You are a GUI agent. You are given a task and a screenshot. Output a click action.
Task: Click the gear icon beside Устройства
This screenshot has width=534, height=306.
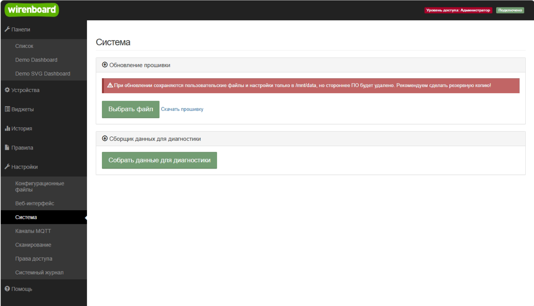(7, 90)
